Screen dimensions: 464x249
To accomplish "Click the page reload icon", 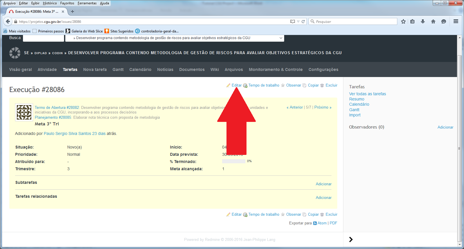I will click(303, 21).
